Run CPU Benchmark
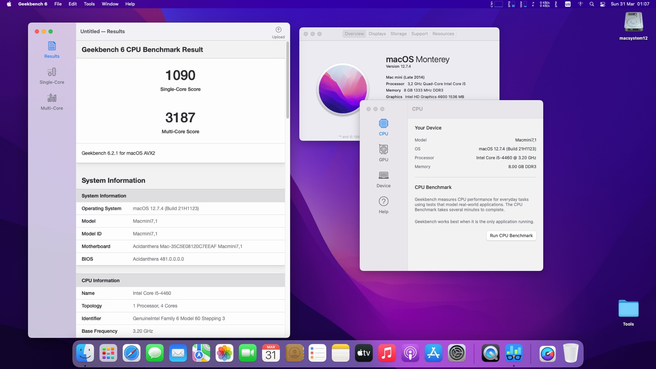Viewport: 656px width, 369px height. [x=511, y=236]
